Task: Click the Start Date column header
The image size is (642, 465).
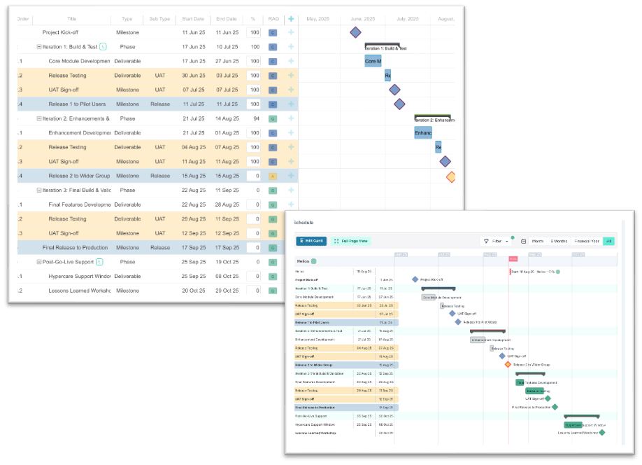Action: pyautogui.click(x=193, y=19)
